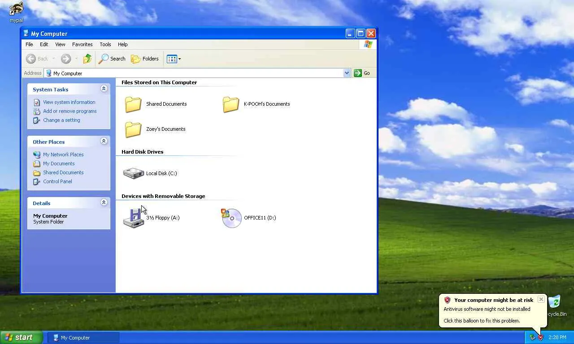Screen dimensions: 574x344
Task: Click the 'Files Stored on This Computer' heading
Action: coord(159,82)
